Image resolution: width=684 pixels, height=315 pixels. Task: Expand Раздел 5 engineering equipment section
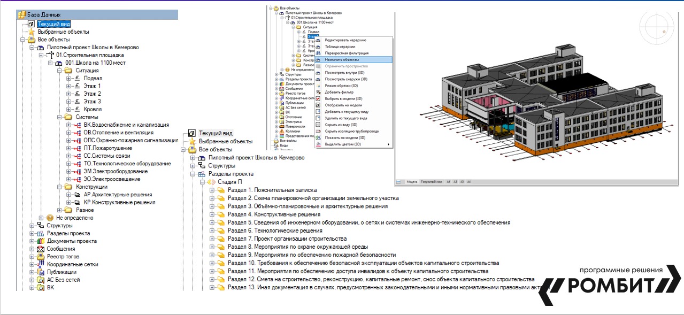point(212,222)
